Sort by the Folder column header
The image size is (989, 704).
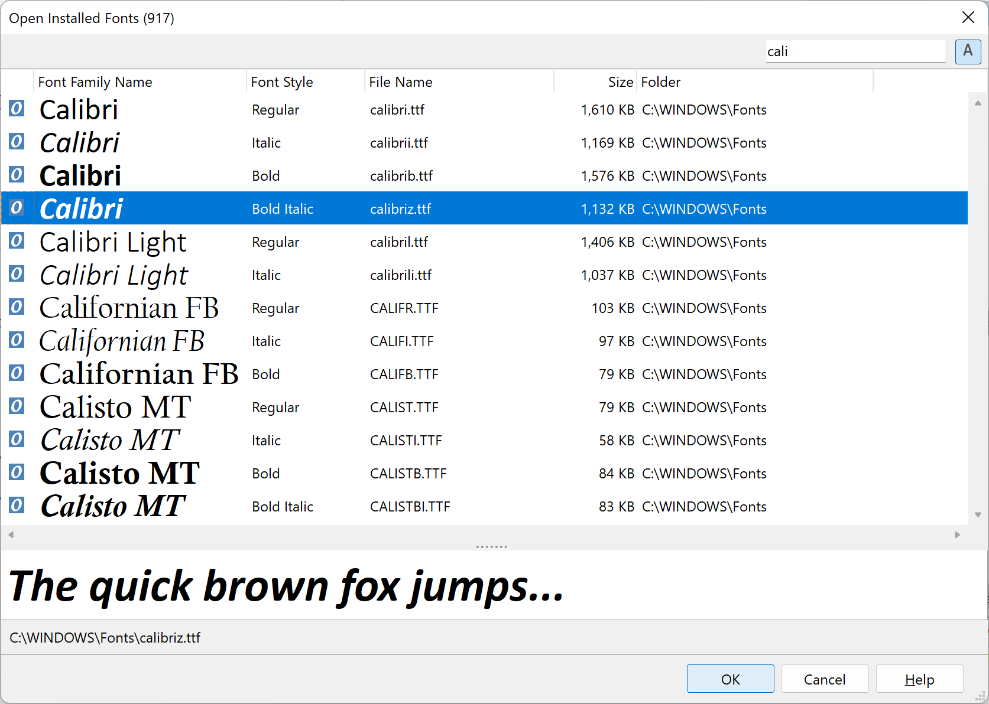pyautogui.click(x=754, y=82)
